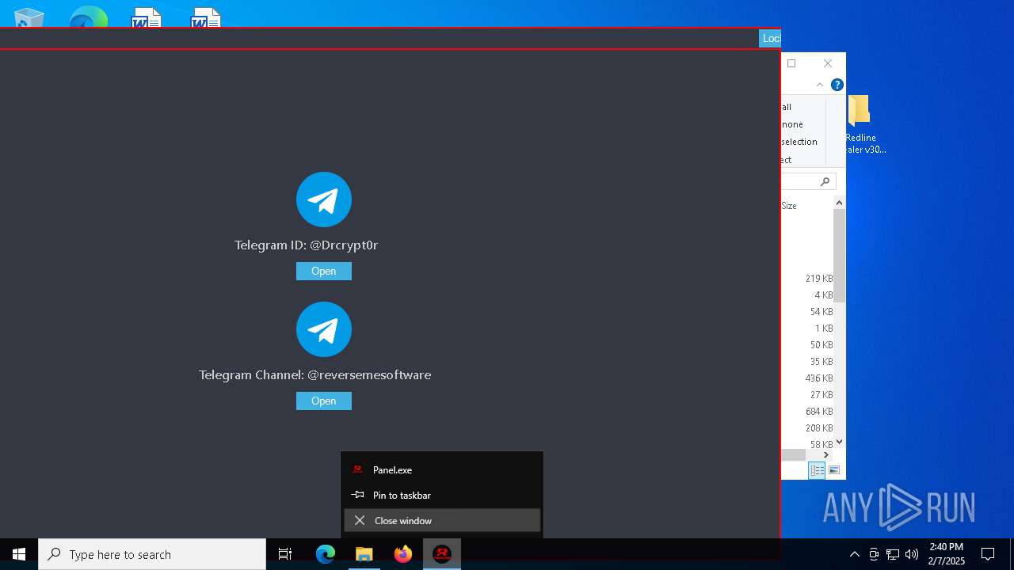Click the Redline Panel taskbar icon
Viewport: 1014px width, 570px height.
click(x=442, y=554)
